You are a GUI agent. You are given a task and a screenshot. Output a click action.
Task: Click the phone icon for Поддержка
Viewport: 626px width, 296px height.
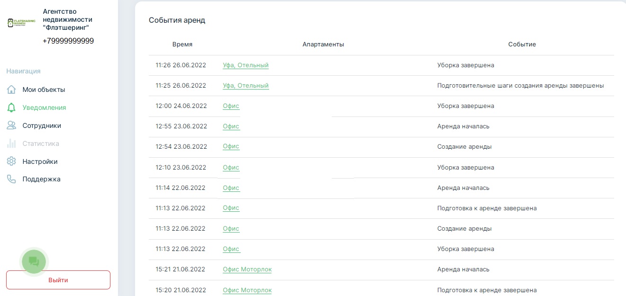pos(11,179)
